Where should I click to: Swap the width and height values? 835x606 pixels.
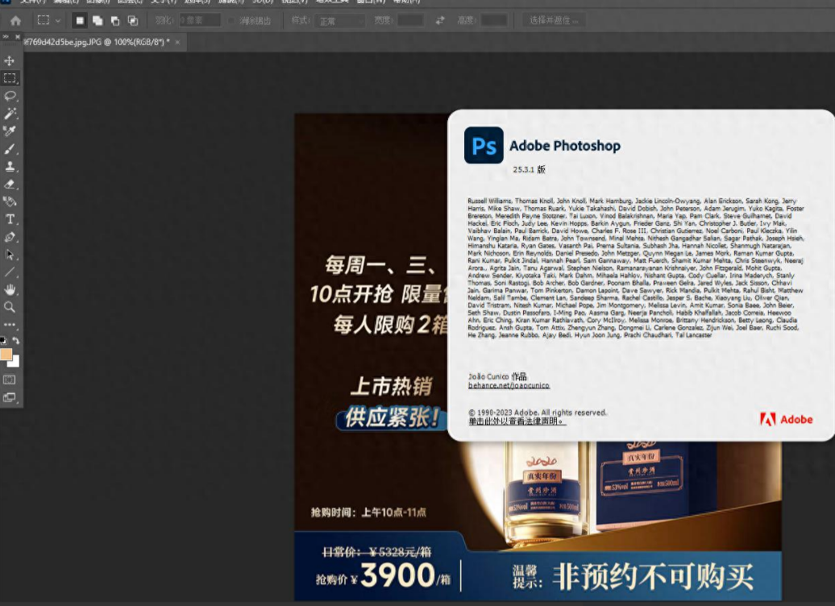[x=440, y=21]
